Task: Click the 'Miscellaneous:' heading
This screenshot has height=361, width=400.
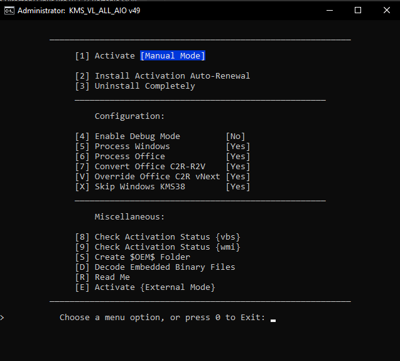Action: [x=129, y=216]
